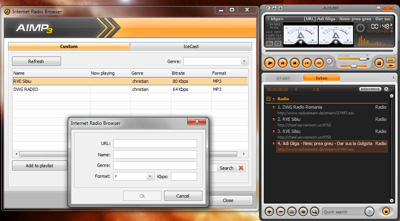Toggle the playlist panel with round list button

[379, 63]
